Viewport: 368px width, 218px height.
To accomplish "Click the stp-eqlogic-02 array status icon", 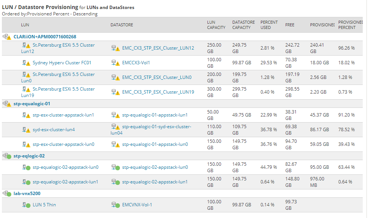I will tap(7, 156).
